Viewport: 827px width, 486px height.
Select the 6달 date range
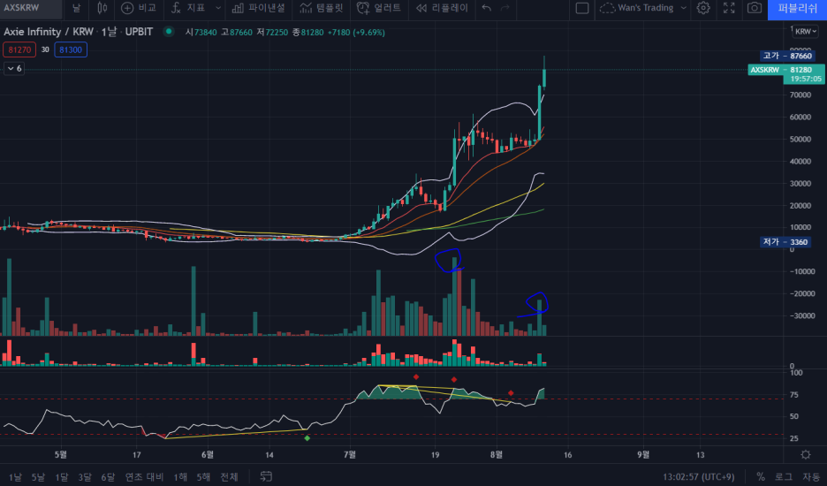click(x=108, y=477)
